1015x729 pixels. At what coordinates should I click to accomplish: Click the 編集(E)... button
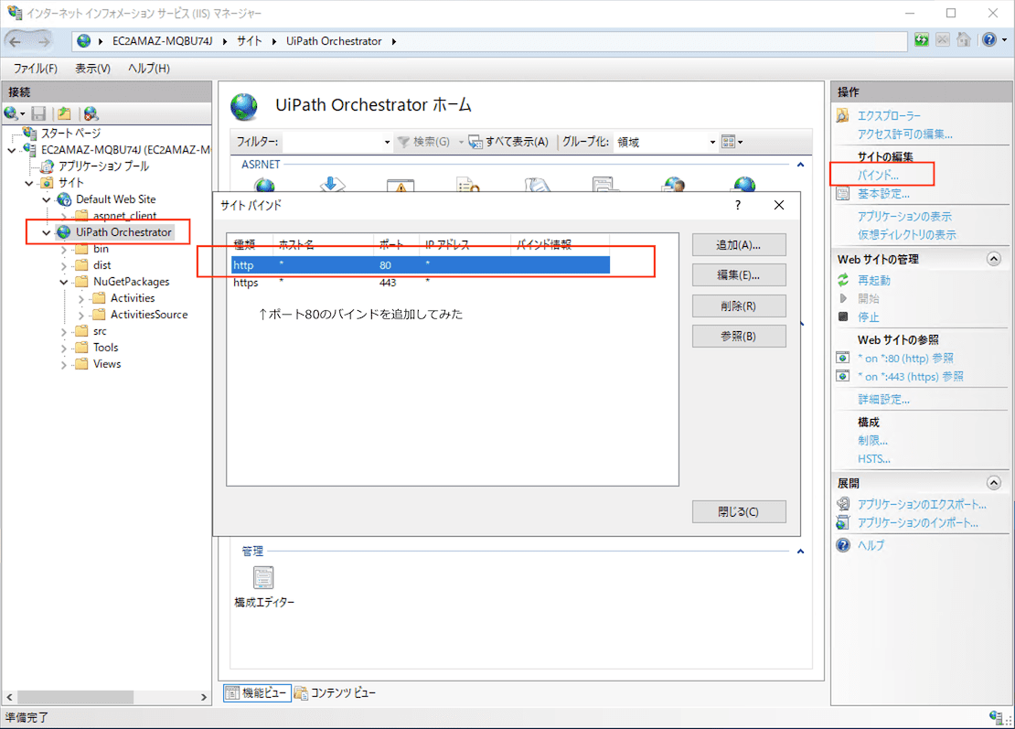739,275
